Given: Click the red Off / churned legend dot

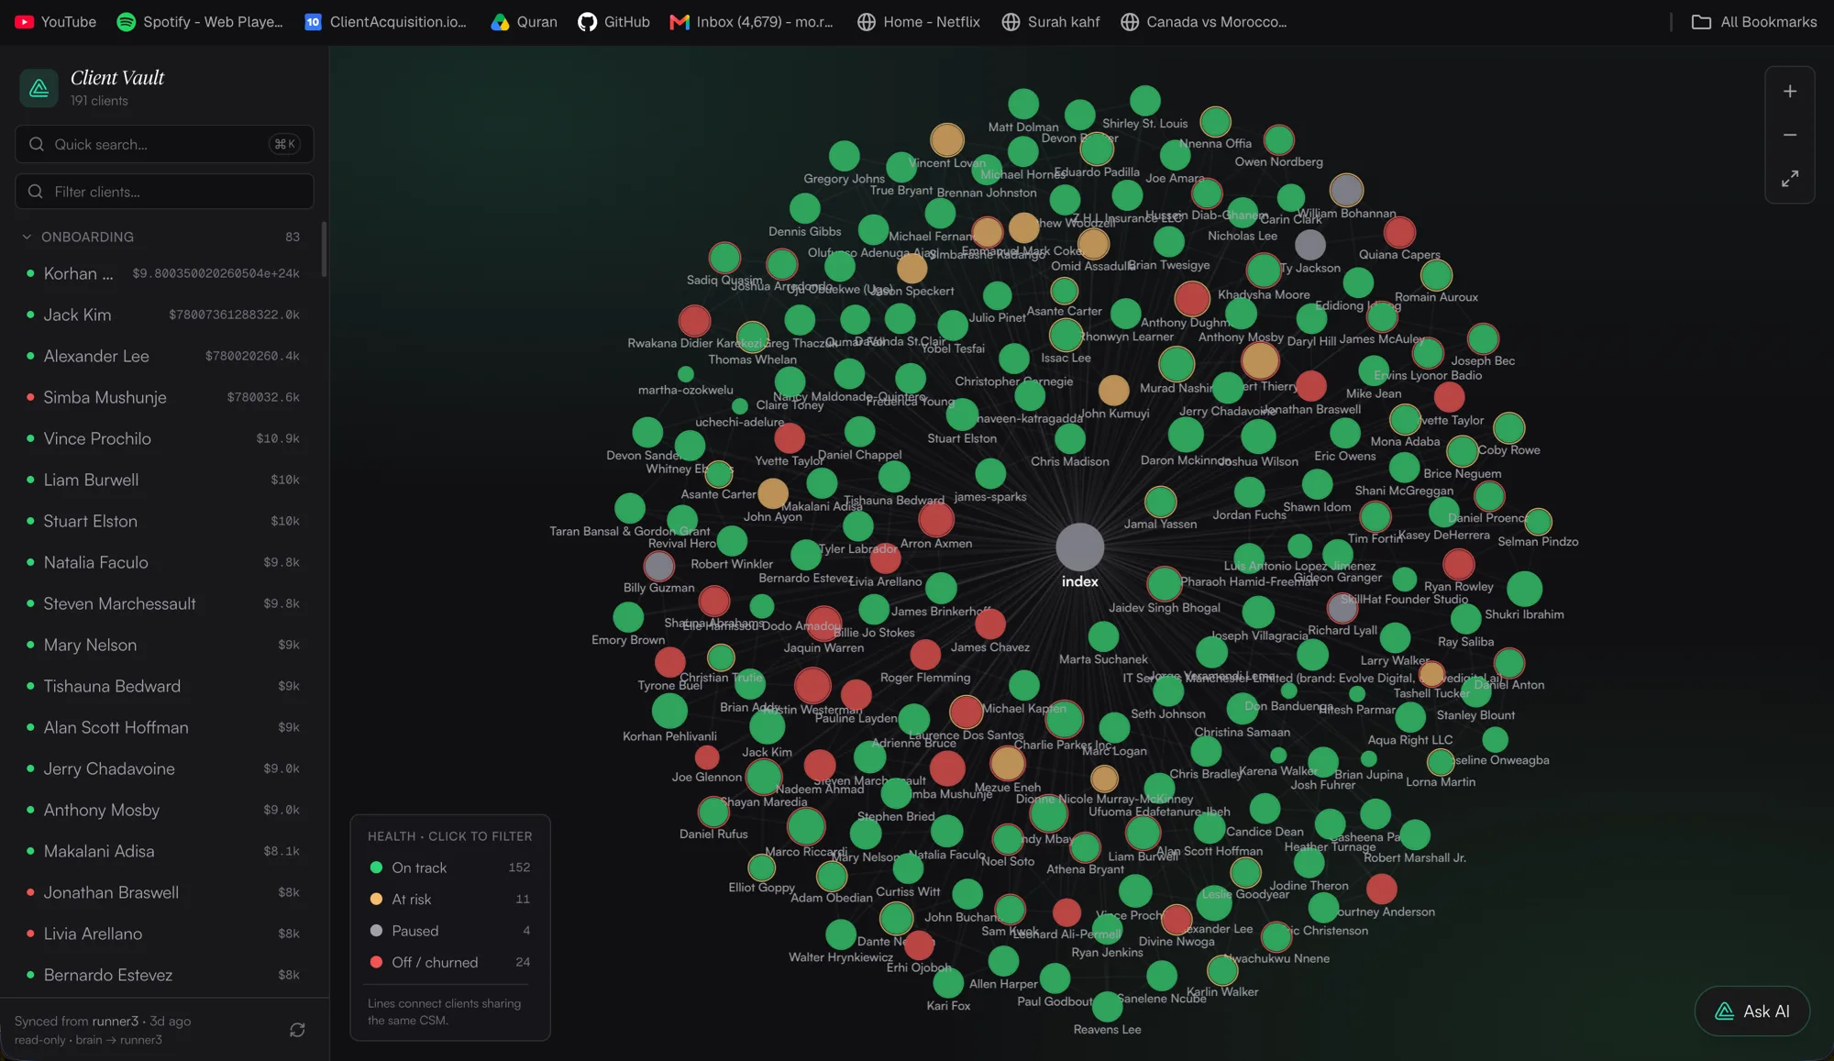Looking at the screenshot, I should click(x=376, y=962).
